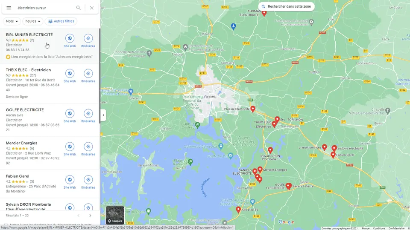Collapse the side panel with arrow tab
This screenshot has height=230, width=410.
[103, 115]
